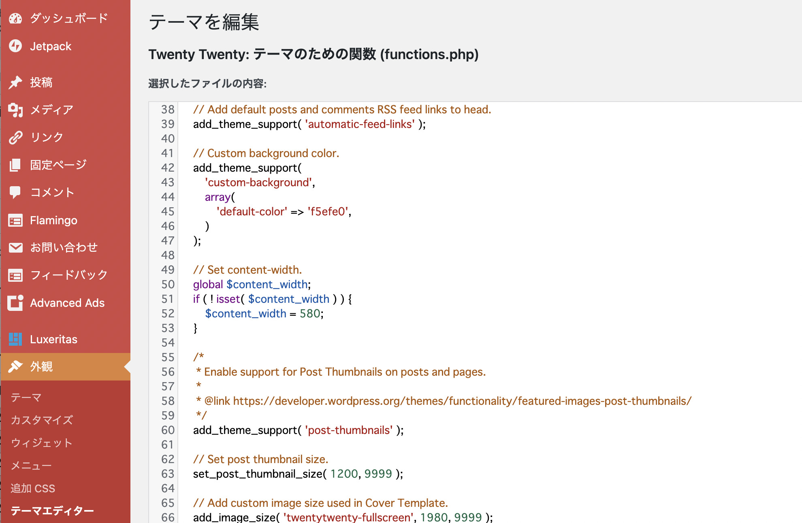Open the テーマエディター submenu link

pos(52,511)
